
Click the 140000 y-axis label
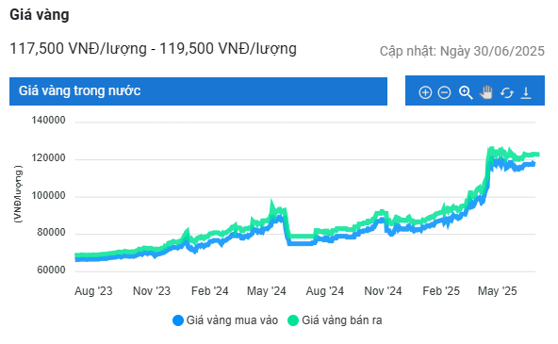(x=48, y=121)
